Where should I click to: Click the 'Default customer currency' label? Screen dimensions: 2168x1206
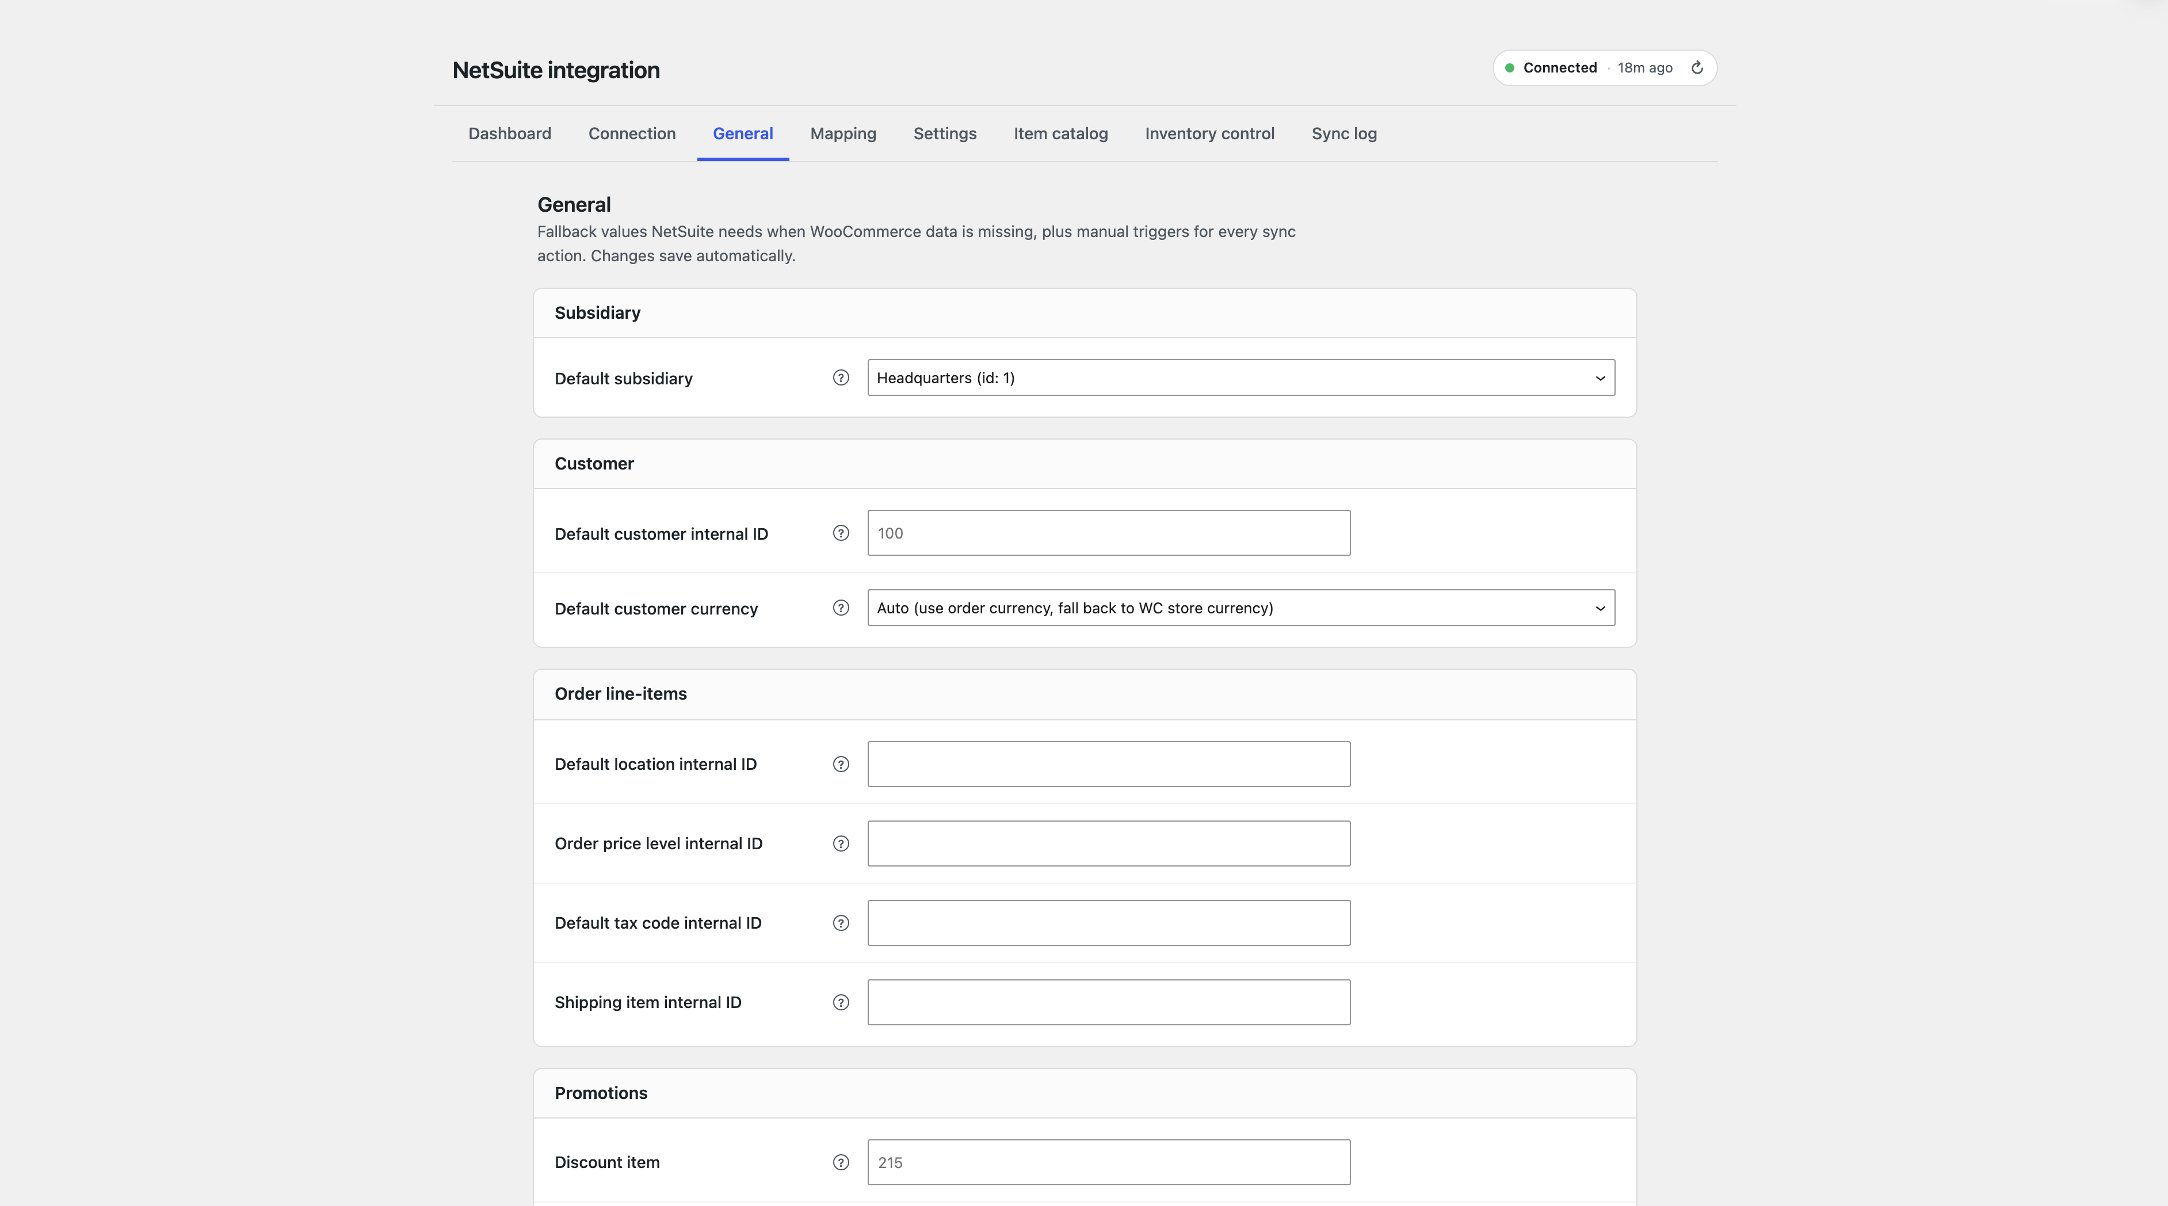coord(655,609)
